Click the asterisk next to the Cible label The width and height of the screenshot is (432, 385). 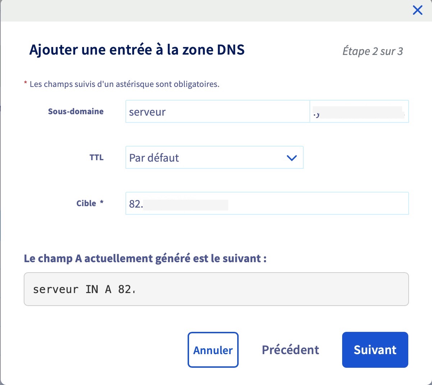[x=102, y=202]
